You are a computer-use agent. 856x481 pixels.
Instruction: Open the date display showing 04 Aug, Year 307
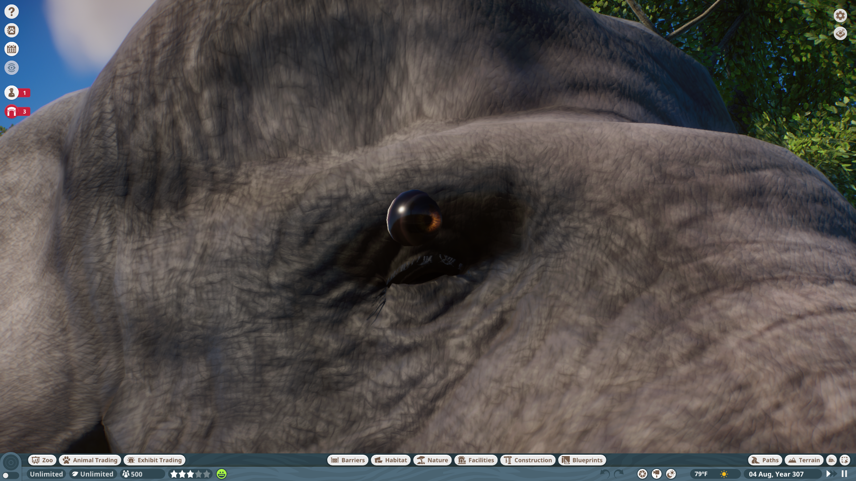click(x=776, y=474)
